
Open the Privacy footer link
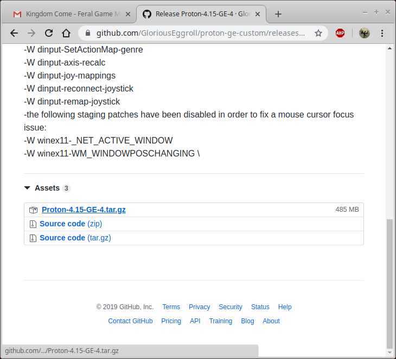point(200,307)
